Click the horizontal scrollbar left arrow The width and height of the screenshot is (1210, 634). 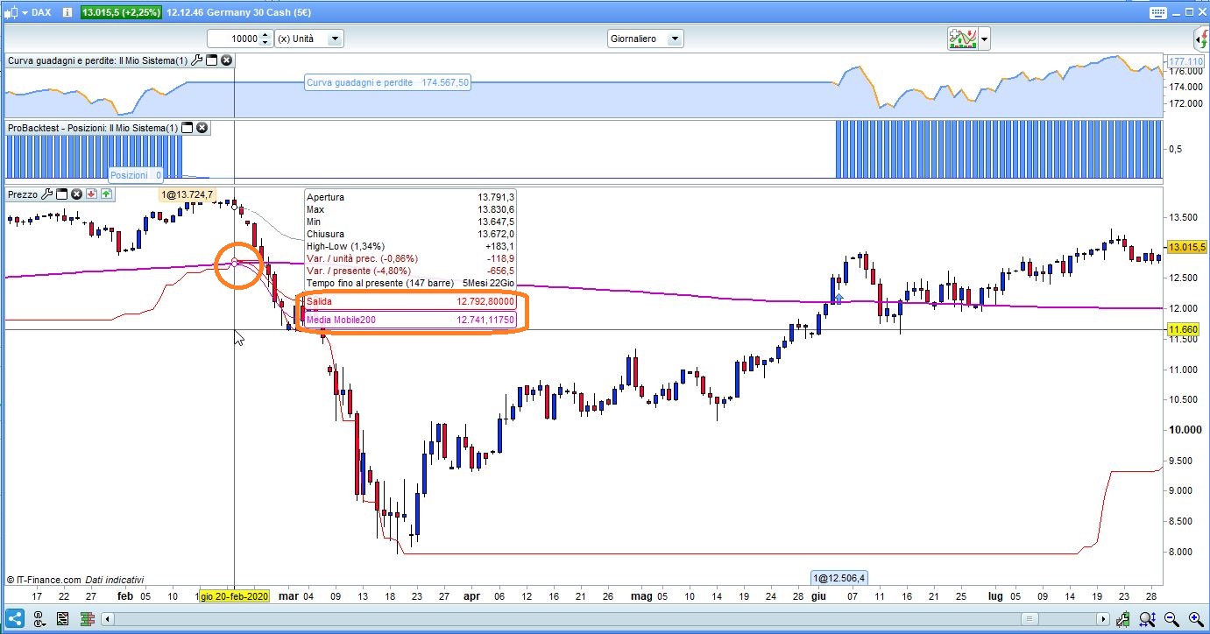(x=109, y=619)
